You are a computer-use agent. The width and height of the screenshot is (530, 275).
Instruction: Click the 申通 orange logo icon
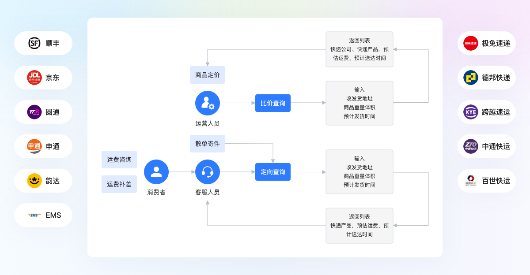pyautogui.click(x=34, y=146)
